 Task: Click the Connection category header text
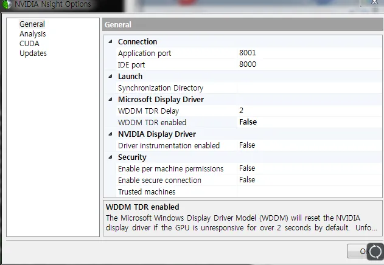(x=138, y=42)
